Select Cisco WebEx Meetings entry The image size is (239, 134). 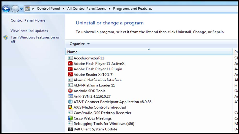coord(93,118)
